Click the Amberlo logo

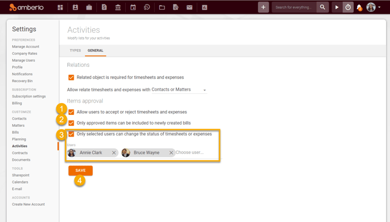click(27, 7)
